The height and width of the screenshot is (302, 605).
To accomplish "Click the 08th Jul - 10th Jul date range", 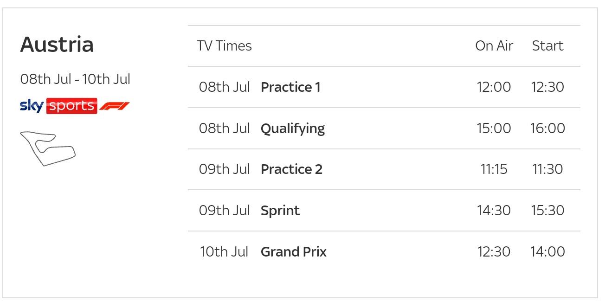I will coord(75,79).
